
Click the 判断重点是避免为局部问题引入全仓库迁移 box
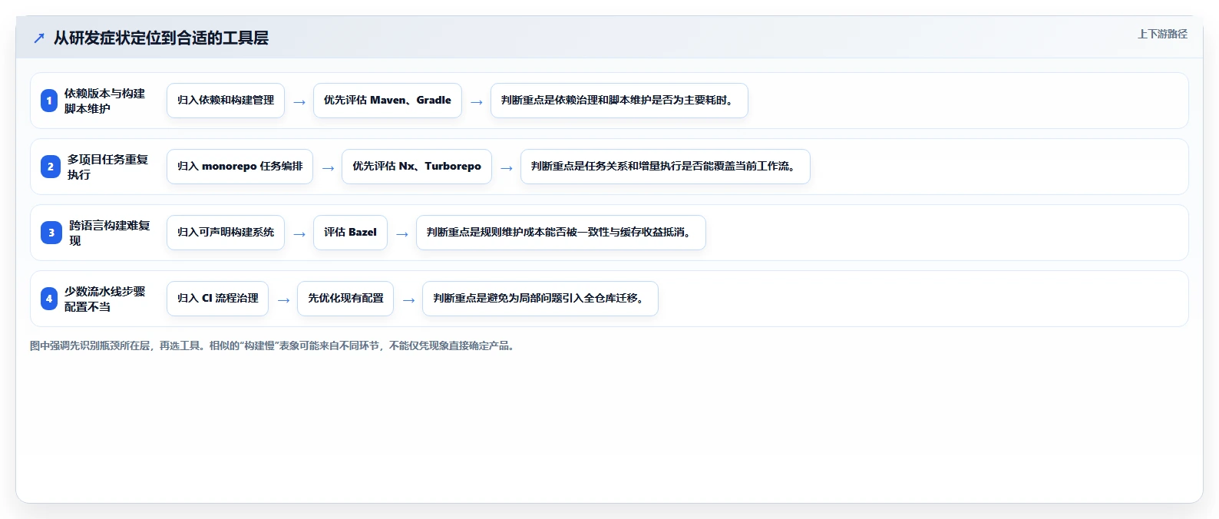coord(540,299)
